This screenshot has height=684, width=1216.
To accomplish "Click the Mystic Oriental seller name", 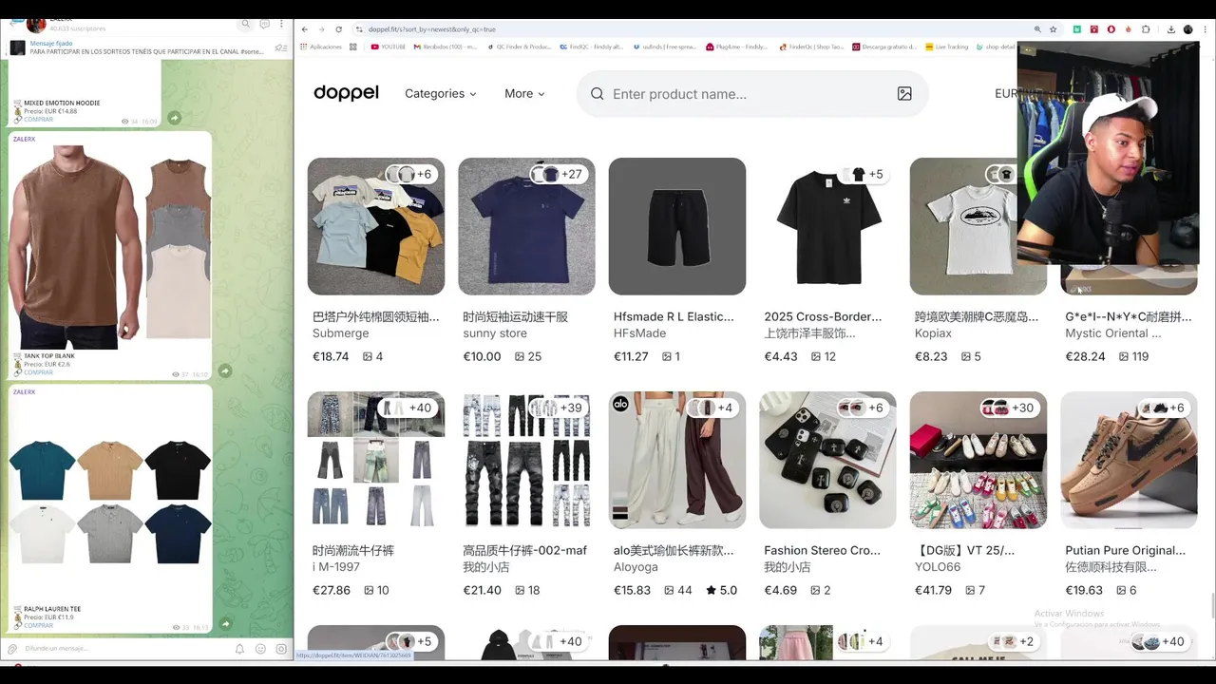I will tap(1112, 333).
